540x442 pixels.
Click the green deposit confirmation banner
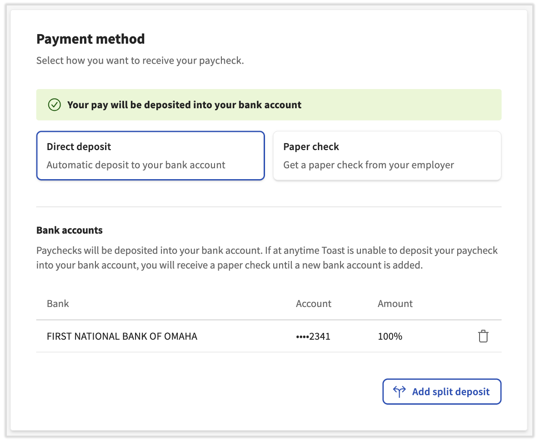coord(269,105)
